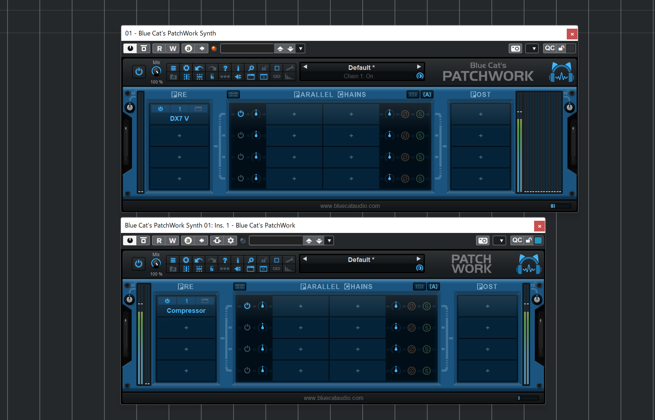The image size is (655, 420).
Task: Bypass the DX7 V slot using its power icon
Action: click(x=160, y=109)
